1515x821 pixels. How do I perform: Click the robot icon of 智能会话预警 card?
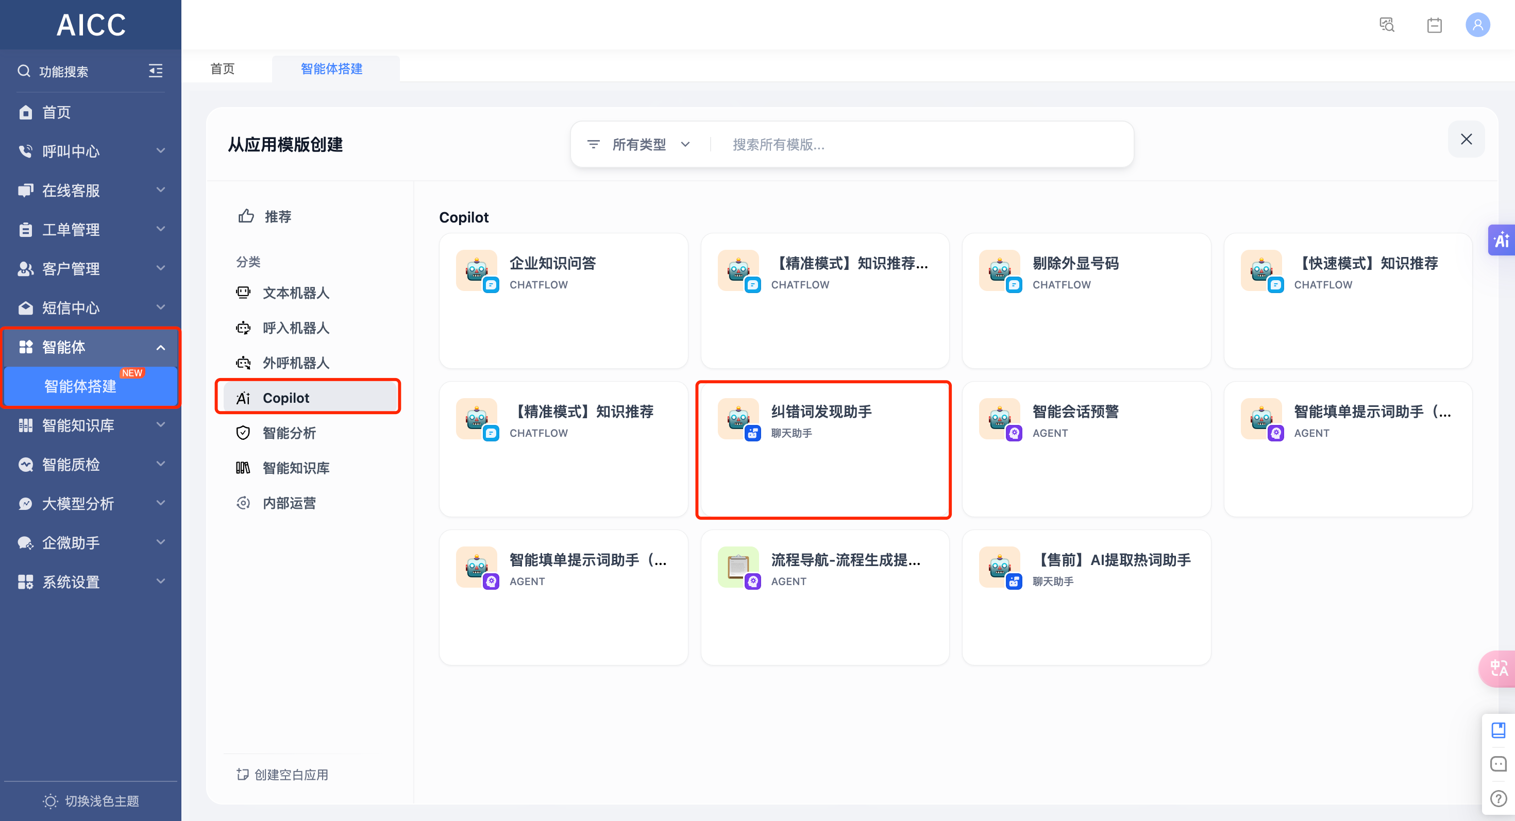pos(999,418)
